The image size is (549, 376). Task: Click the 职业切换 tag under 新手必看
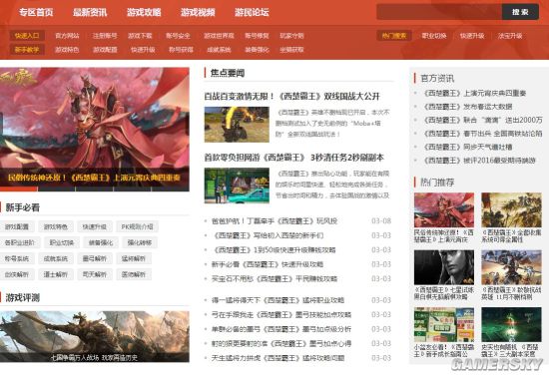pos(62,242)
